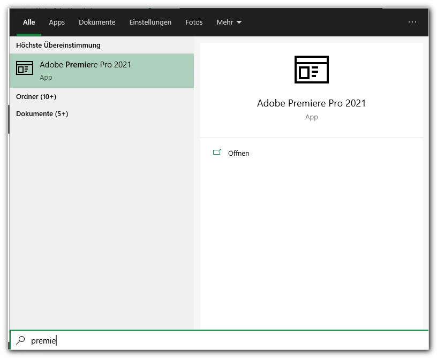Click the large app icon in preview pane
This screenshot has height=358, width=437.
click(312, 70)
